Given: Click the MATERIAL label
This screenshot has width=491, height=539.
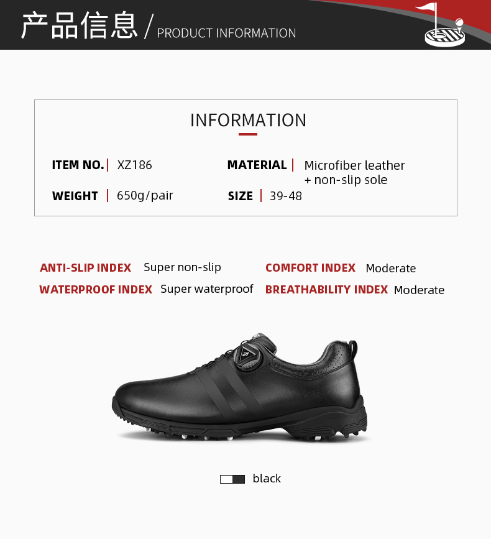Looking at the screenshot, I should coord(257,165).
